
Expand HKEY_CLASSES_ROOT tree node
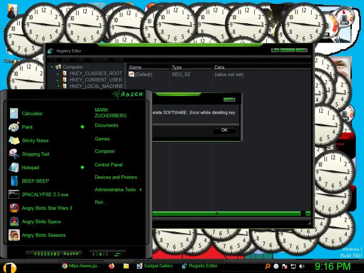[58, 74]
